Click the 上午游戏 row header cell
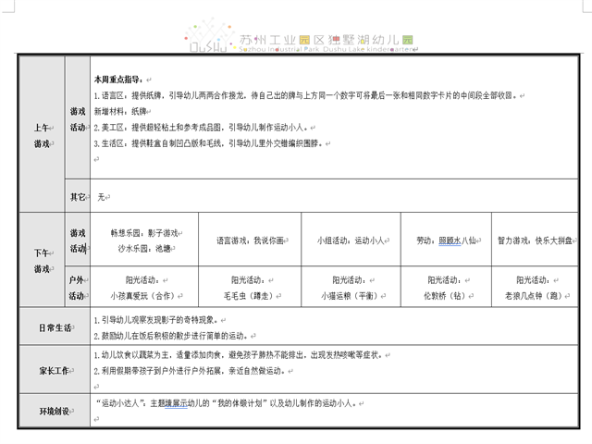The width and height of the screenshot is (592, 444). point(42,134)
